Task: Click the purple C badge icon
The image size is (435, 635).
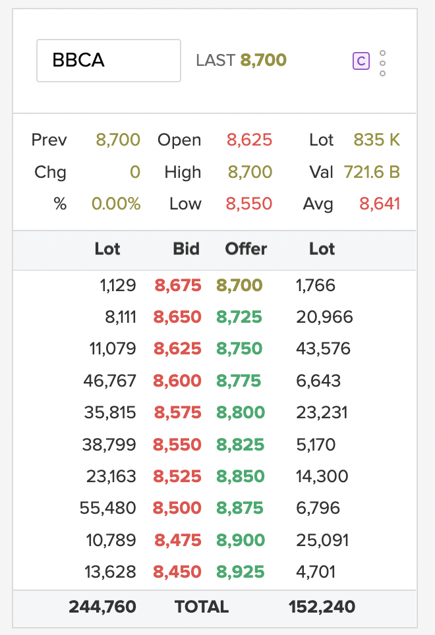Action: [x=361, y=61]
